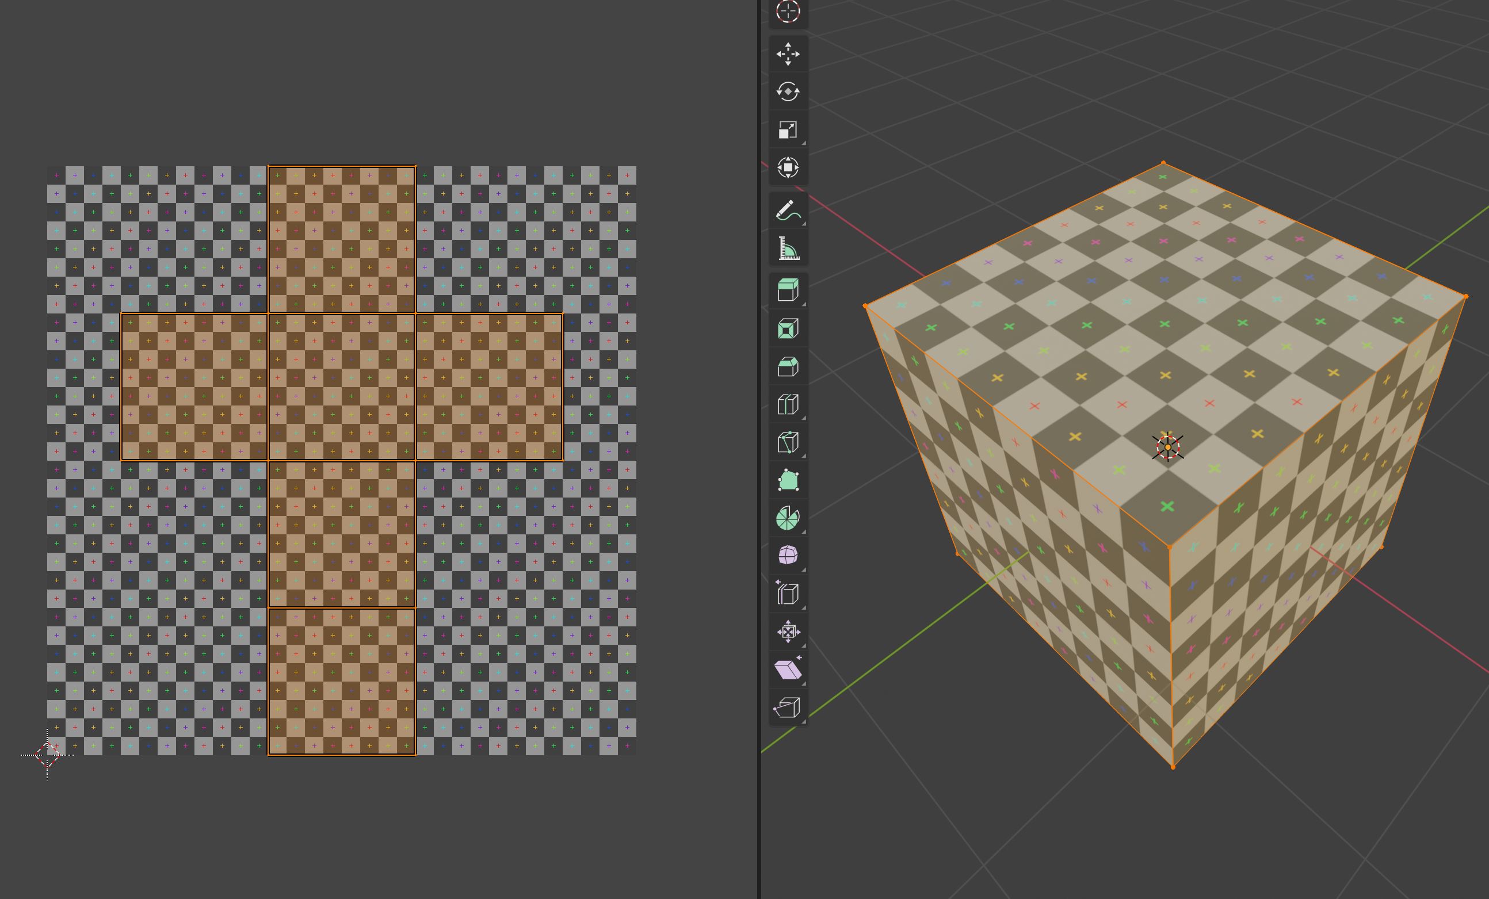Activate the Shear tool
The width and height of the screenshot is (1489, 899).
click(x=788, y=670)
